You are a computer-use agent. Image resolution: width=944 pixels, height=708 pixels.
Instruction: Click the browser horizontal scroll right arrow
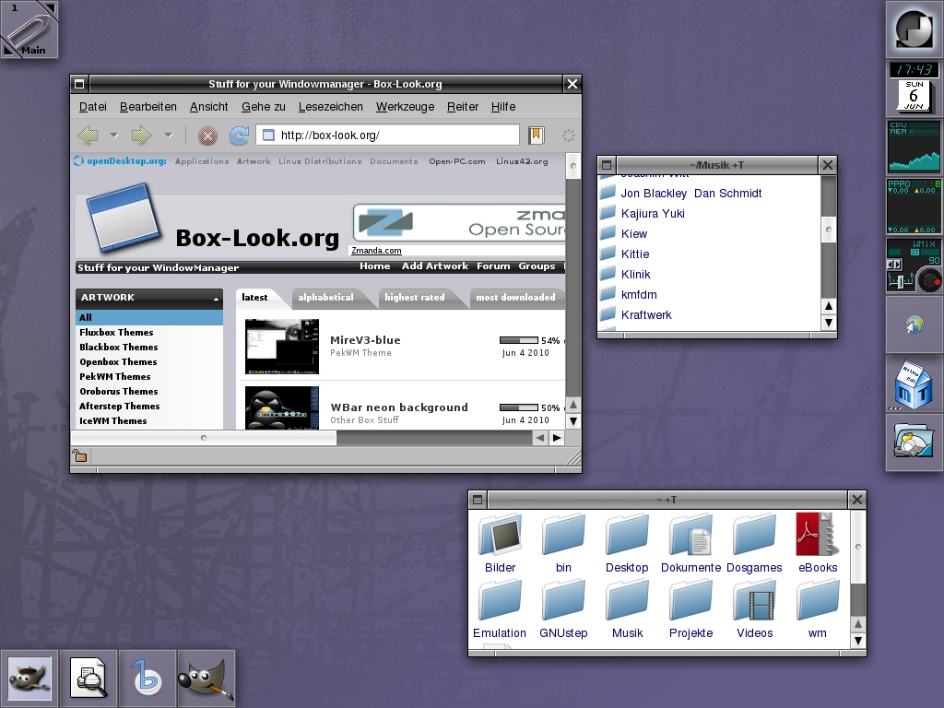[557, 438]
